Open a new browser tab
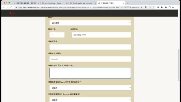181x102 pixels. coord(128,3)
